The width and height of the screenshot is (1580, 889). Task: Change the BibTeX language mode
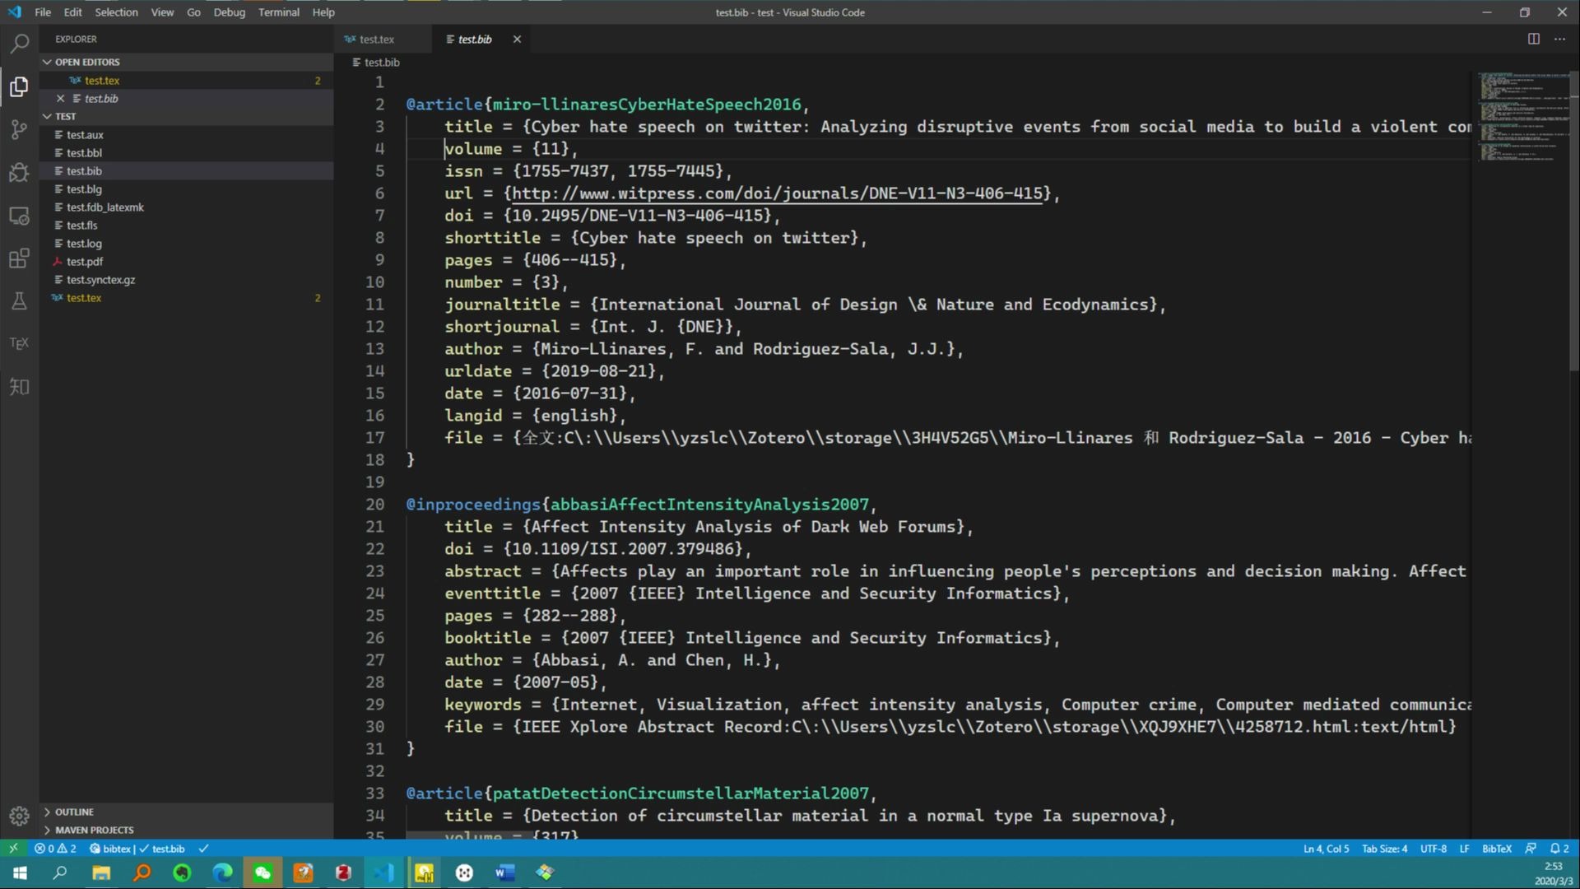pyautogui.click(x=1496, y=849)
